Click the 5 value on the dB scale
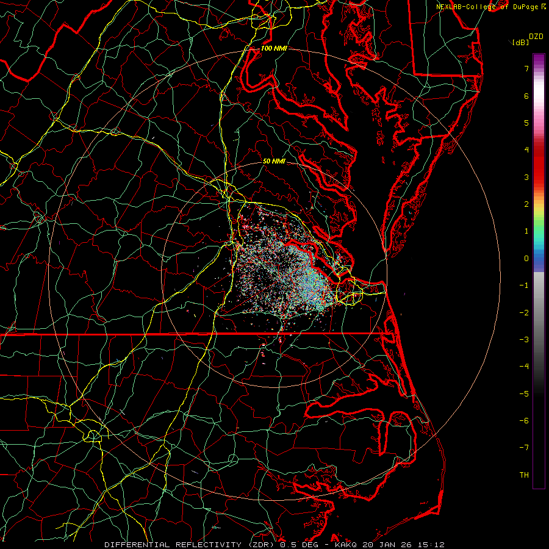The image size is (549, 549). click(x=526, y=123)
